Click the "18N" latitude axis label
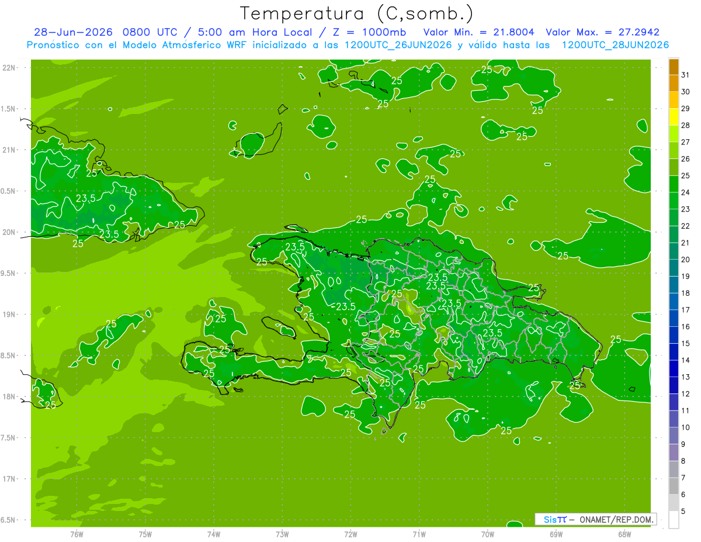Viewport: 701px width, 542px height. tap(10, 396)
